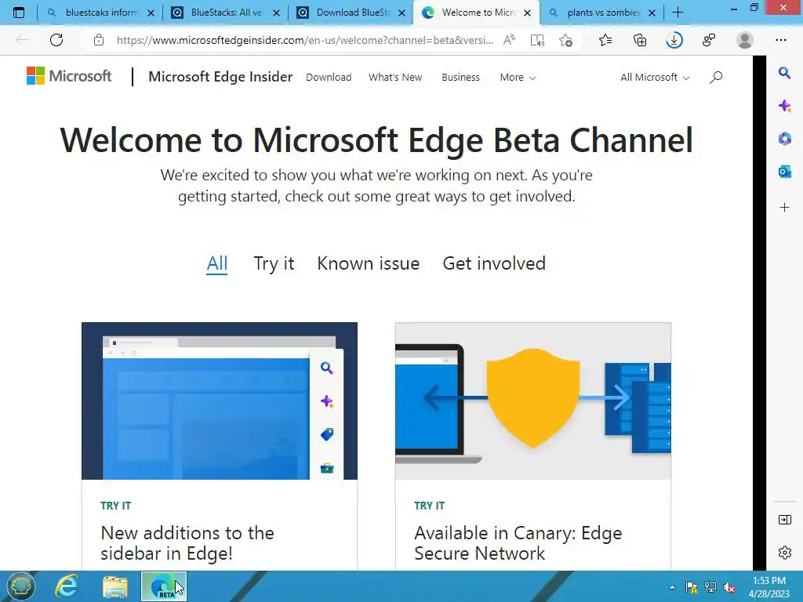Viewport: 803px width, 602px height.
Task: Switch to BlueStacks: All versions tab
Action: (225, 13)
